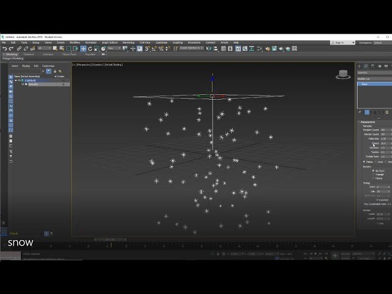This screenshot has height=294, width=392.
Task: Select the Rotate transform tool
Action: 90,48
